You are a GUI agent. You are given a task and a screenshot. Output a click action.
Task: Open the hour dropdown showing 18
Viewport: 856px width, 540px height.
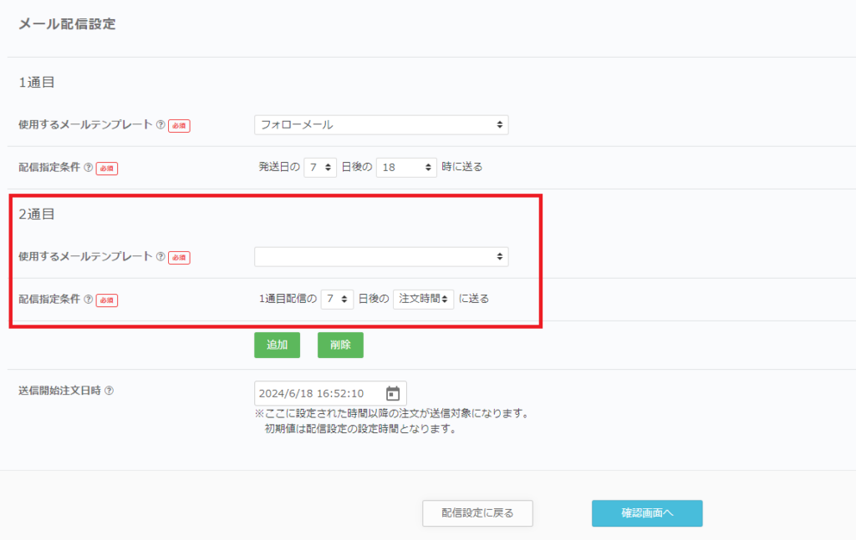[x=406, y=167]
